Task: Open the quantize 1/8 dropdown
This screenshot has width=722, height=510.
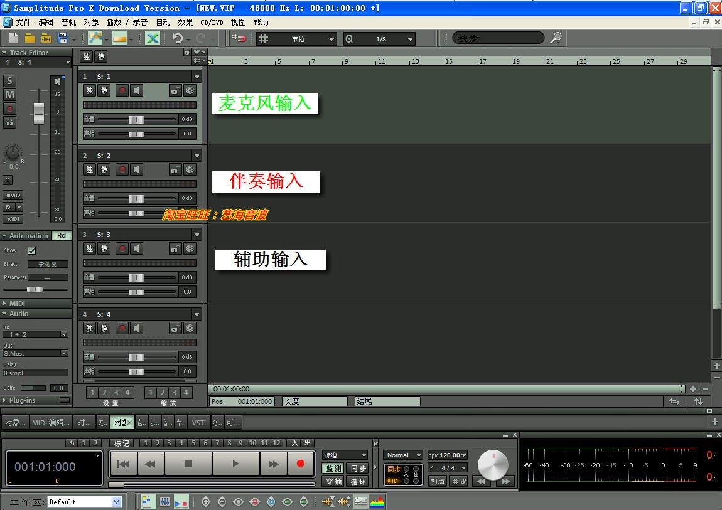Action: click(x=379, y=39)
